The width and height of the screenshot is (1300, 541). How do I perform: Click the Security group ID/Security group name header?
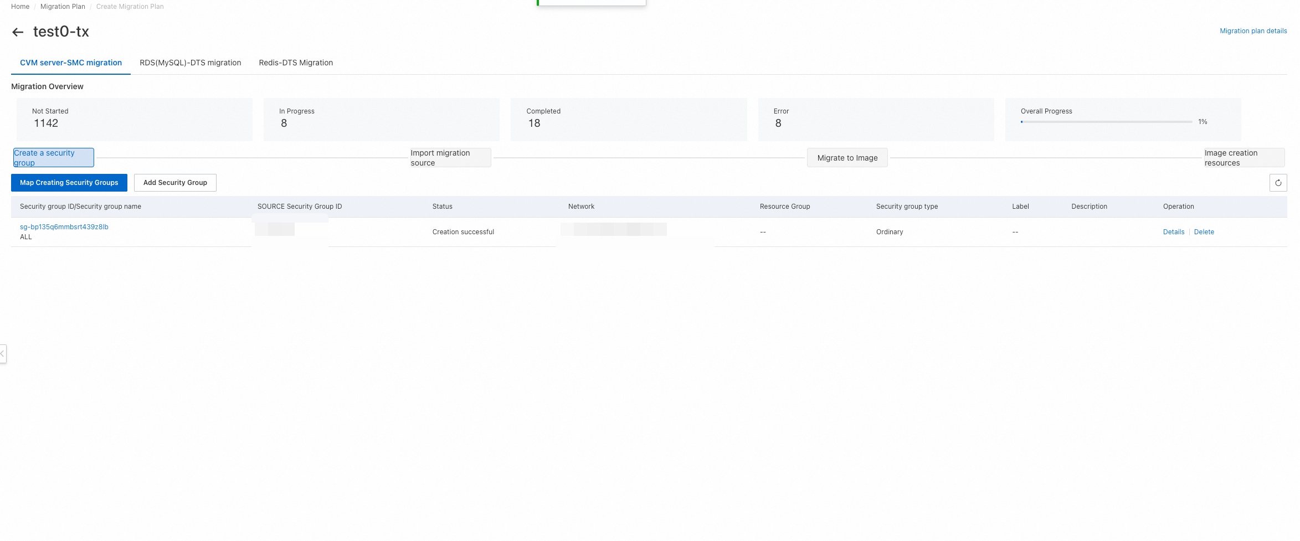[x=80, y=207]
